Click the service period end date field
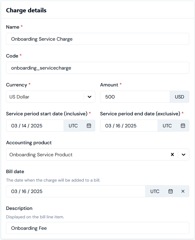The width and height of the screenshot is (195, 240). click(x=129, y=126)
